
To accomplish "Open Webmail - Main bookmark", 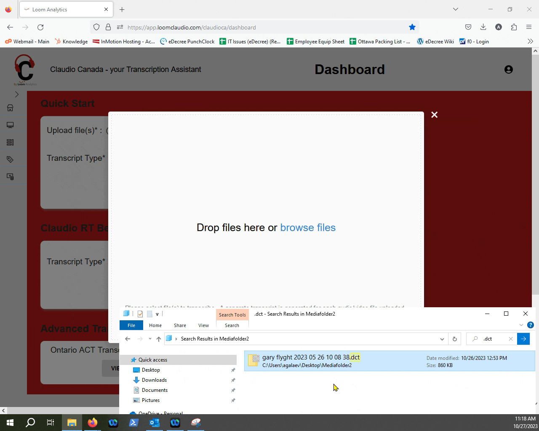I will point(27,42).
